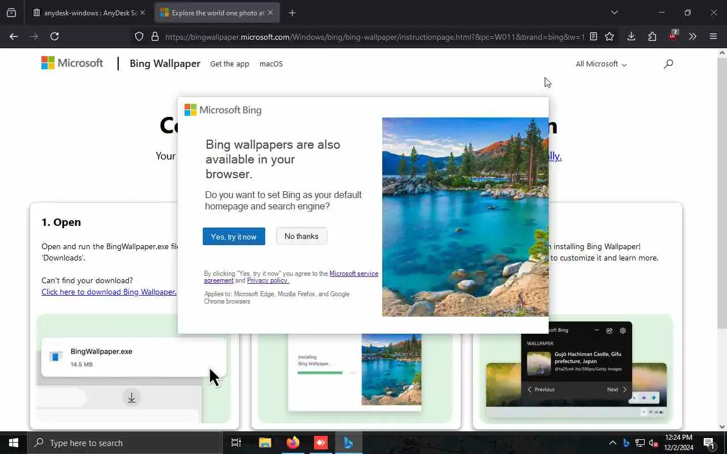Viewport: 727px width, 454px height.
Task: Click Previous in the wallpaper preview
Action: (x=540, y=389)
